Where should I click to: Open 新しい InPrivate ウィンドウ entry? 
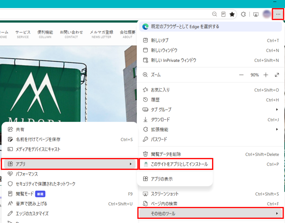pyautogui.click(x=211, y=60)
